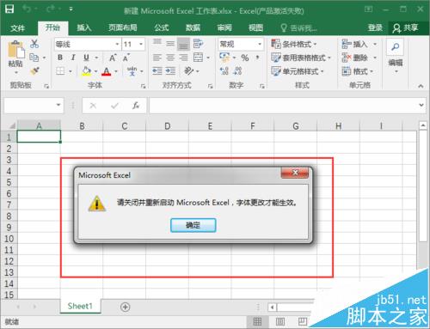Image resolution: width=430 pixels, height=329 pixels.
Task: Click Increase Decimal icon
Action: point(224,70)
